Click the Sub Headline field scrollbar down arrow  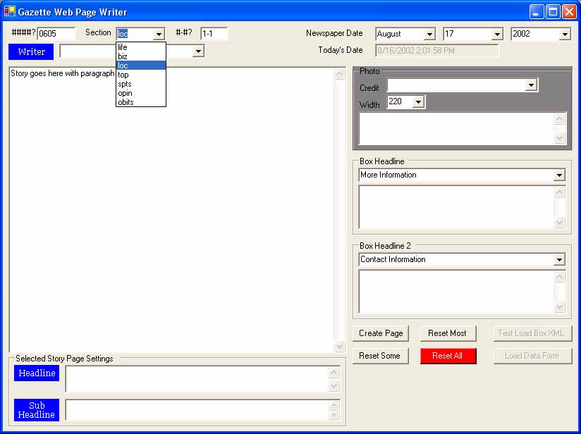334,415
